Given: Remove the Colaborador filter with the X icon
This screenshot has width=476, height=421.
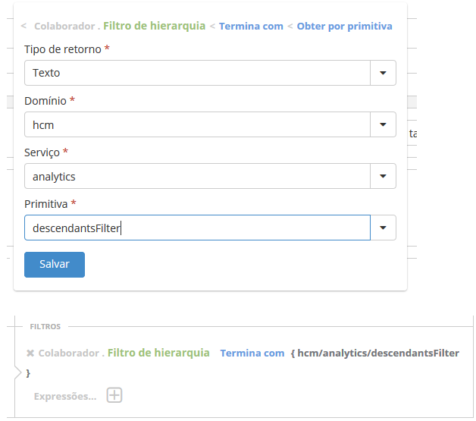Looking at the screenshot, I should click(30, 353).
